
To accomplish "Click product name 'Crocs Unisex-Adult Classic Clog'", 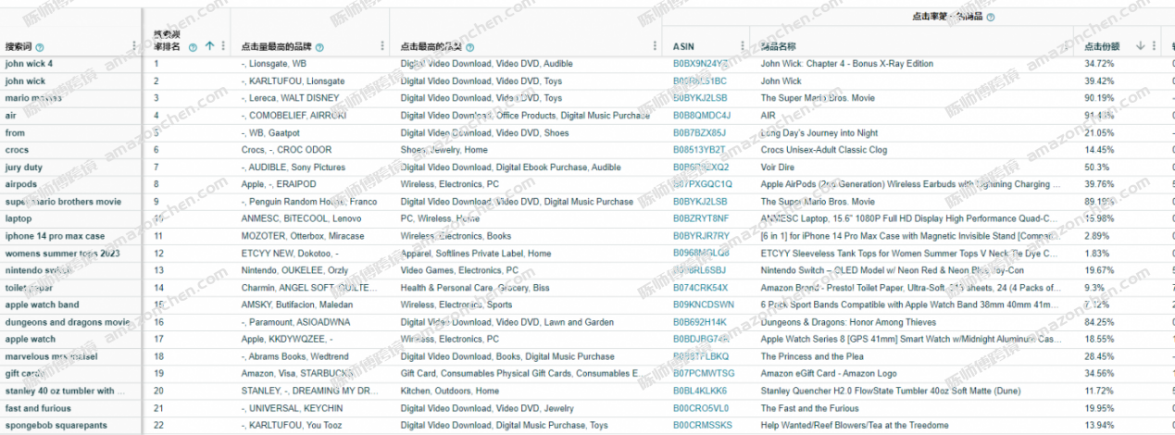I will [823, 150].
